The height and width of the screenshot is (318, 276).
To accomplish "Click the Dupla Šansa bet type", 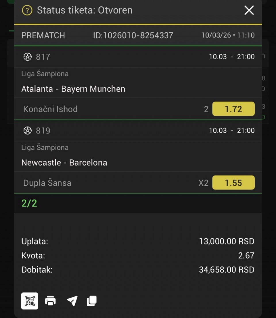I will (x=47, y=183).
